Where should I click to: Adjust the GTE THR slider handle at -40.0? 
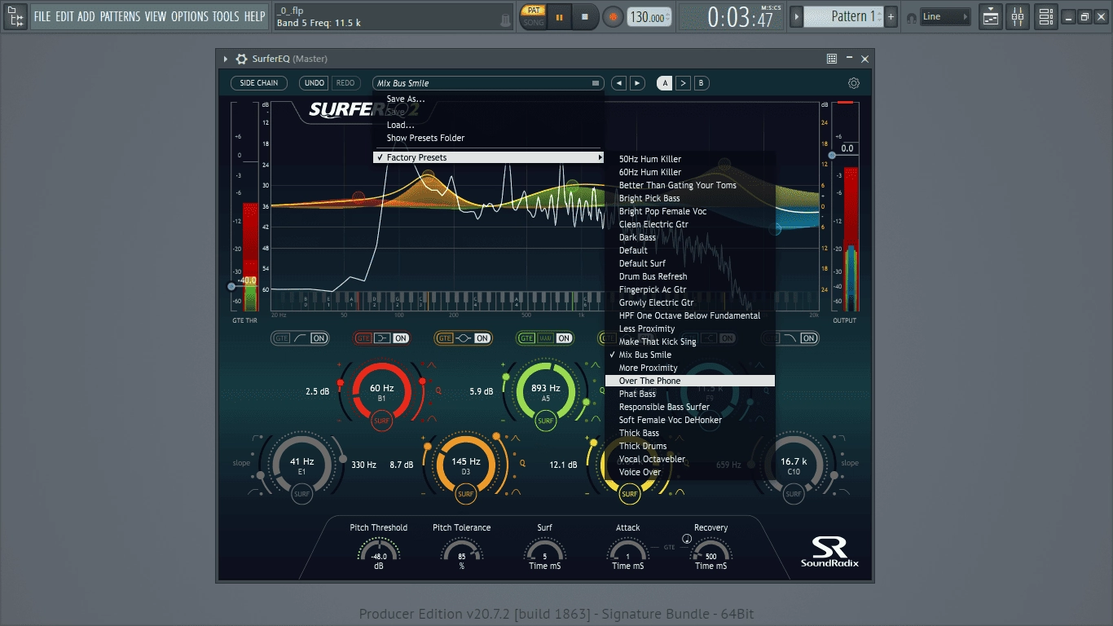point(231,286)
